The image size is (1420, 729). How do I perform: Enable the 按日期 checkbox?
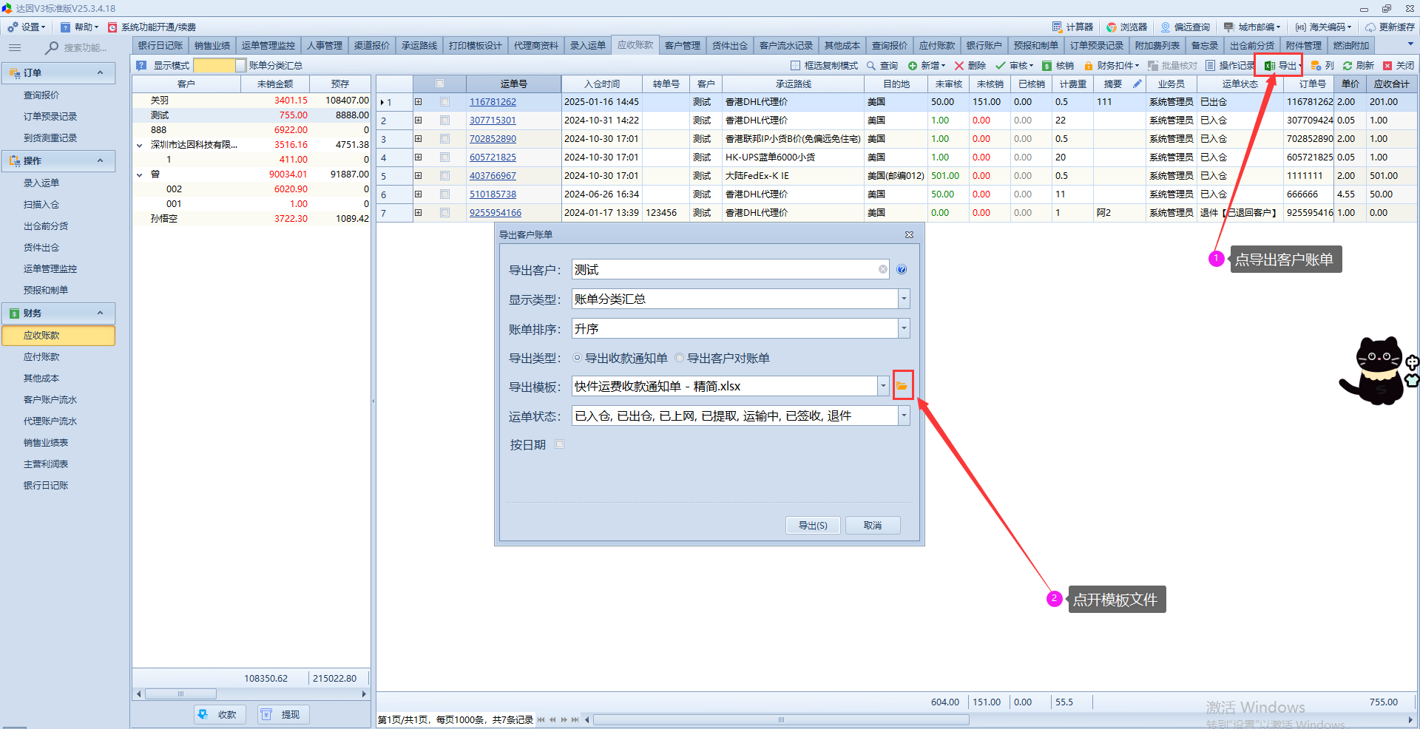[x=560, y=444]
